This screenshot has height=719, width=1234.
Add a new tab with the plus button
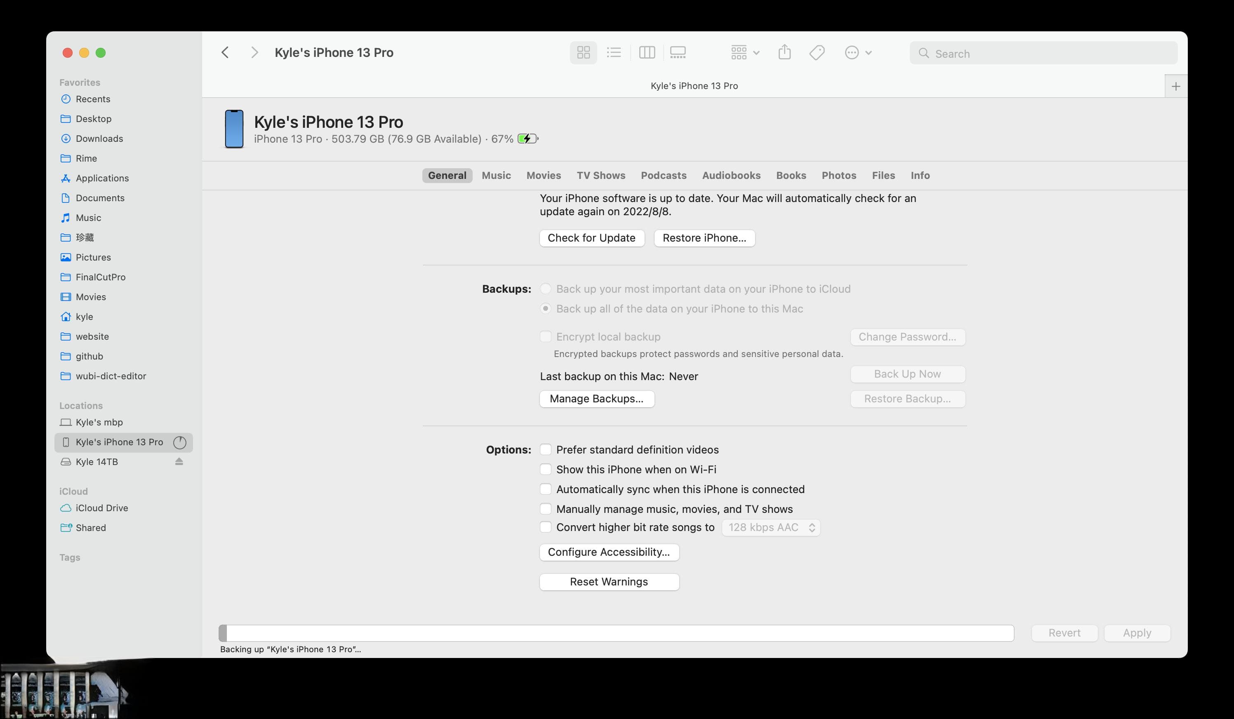1176,87
